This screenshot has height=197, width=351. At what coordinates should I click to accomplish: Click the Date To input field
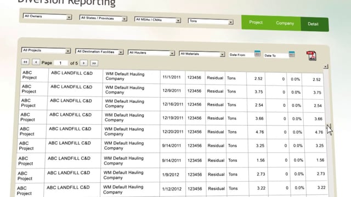276,55
